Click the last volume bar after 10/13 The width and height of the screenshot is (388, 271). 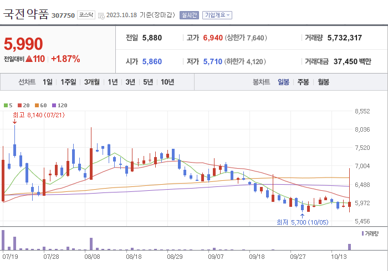point(349,247)
